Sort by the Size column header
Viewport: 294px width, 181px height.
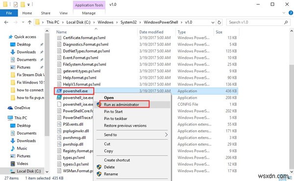click(219, 32)
